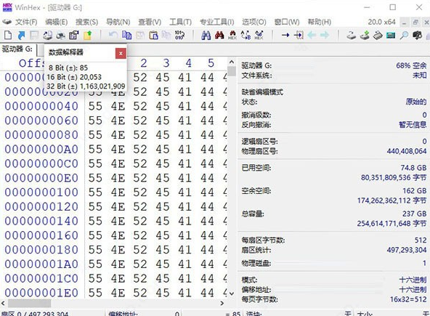Click the Go To Offset arrow icon
This screenshot has height=316, width=430.
[285, 35]
